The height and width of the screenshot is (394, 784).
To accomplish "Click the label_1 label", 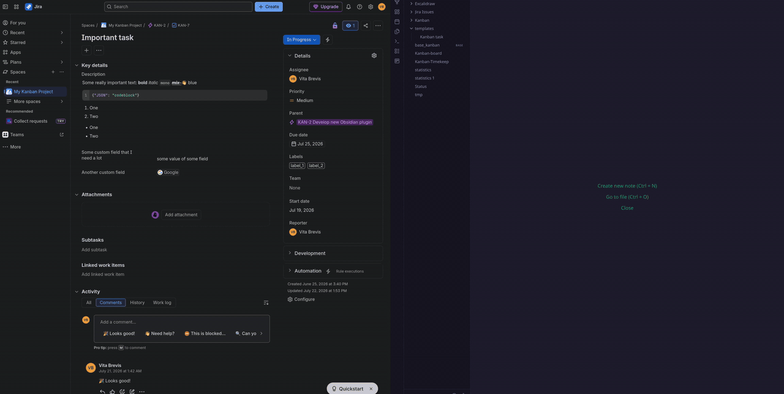I will click(x=297, y=166).
